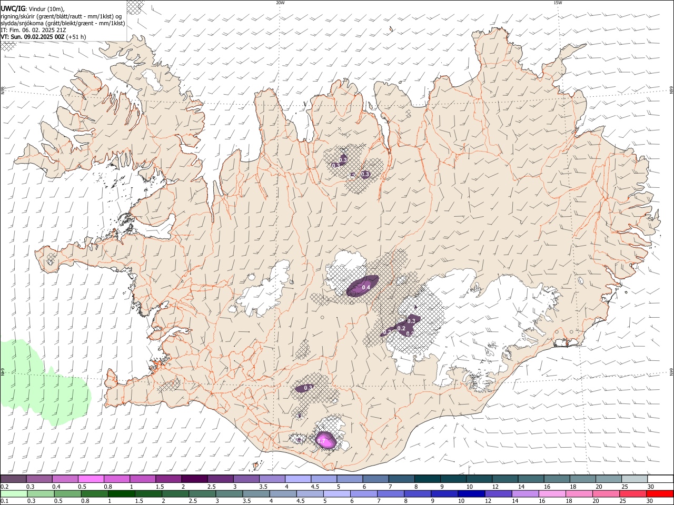Click upper legend swatch labeled 1.5
The image size is (674, 505).
tap(168, 479)
